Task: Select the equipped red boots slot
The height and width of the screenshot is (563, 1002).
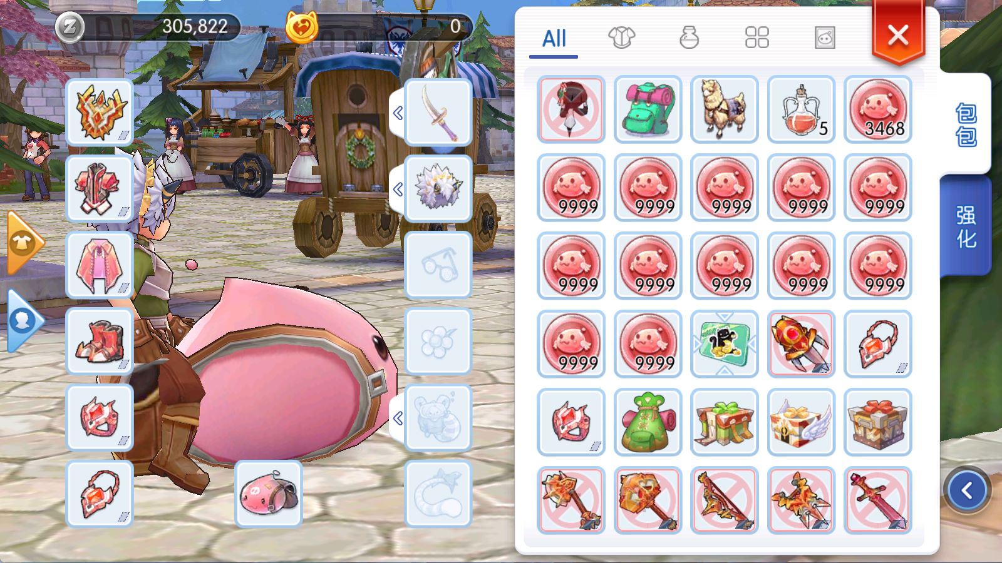Action: point(100,342)
